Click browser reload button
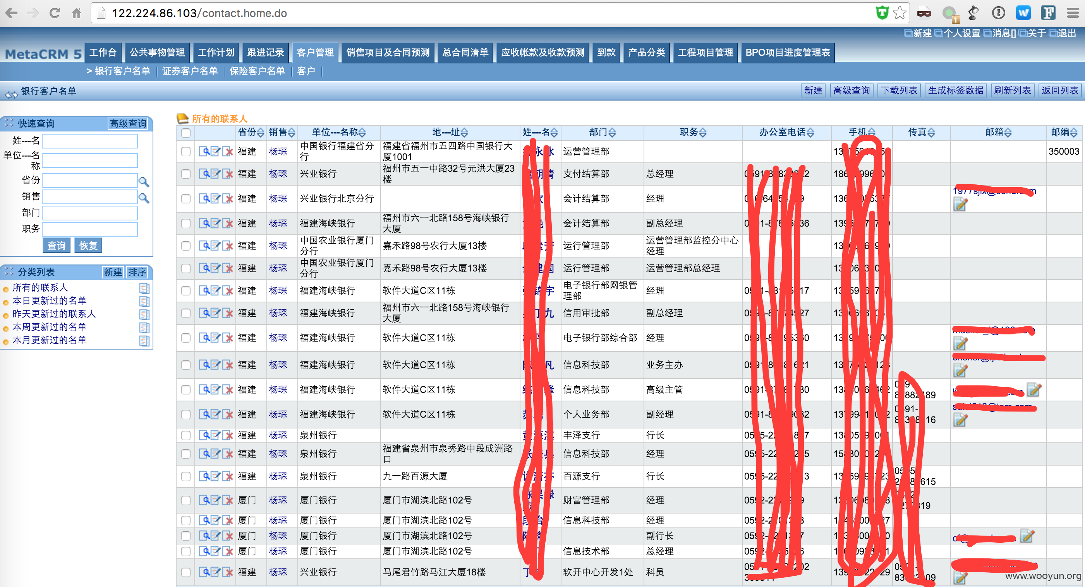Image resolution: width=1085 pixels, height=587 pixels. tap(54, 13)
